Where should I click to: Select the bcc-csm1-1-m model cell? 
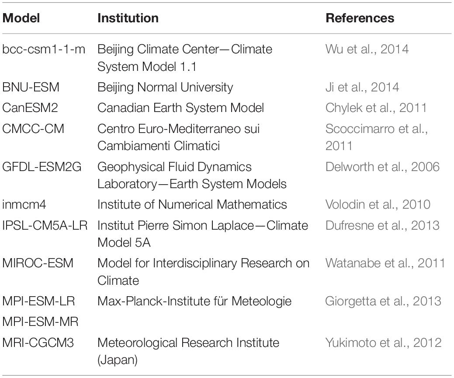44,49
